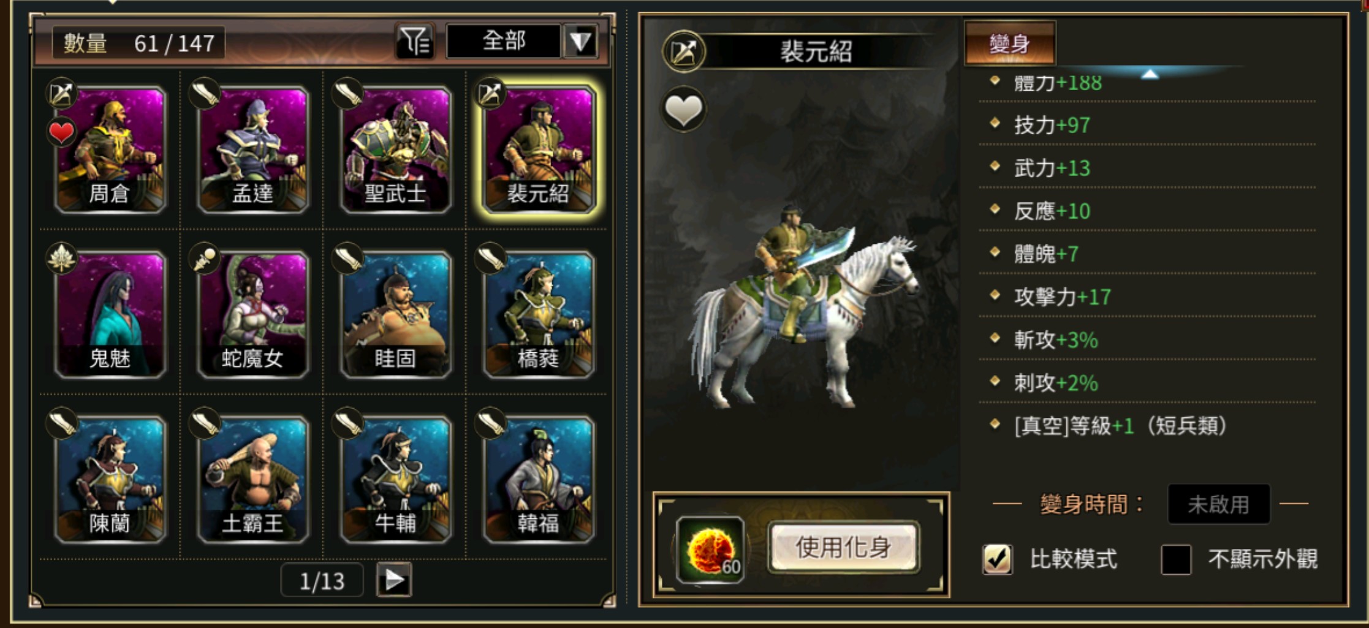Click the fireball item icon with 60

pos(711,550)
